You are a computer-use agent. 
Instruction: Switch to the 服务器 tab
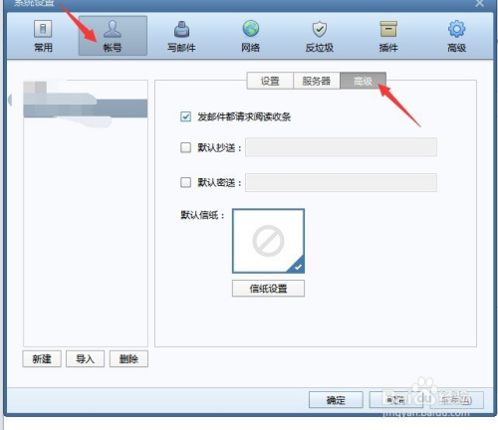(x=317, y=81)
